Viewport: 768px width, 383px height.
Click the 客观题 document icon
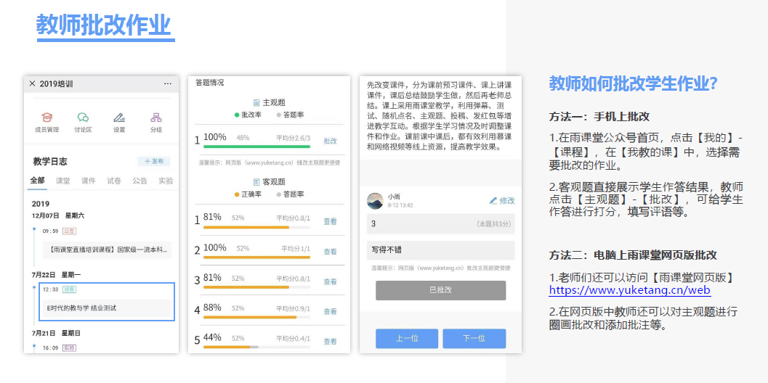point(256,182)
